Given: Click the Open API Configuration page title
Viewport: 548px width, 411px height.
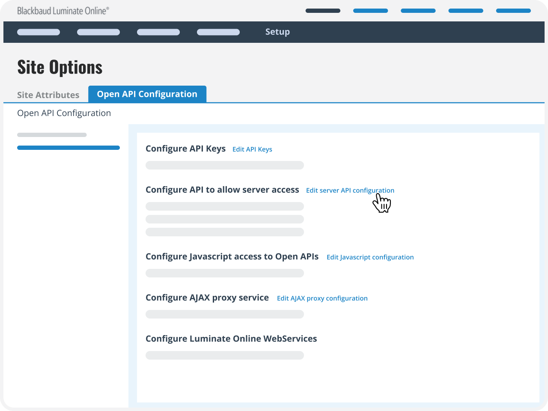Looking at the screenshot, I should coord(64,113).
